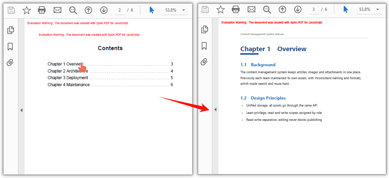
Task: Select the cursor tool in right window
Action: click(346, 10)
